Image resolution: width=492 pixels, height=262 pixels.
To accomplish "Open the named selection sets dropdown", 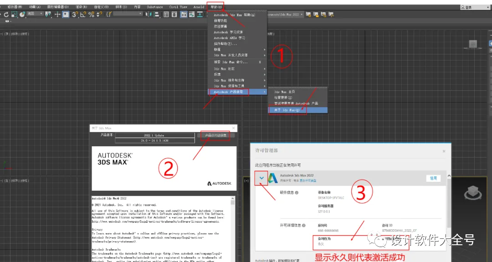I will pyautogui.click(x=128, y=14).
